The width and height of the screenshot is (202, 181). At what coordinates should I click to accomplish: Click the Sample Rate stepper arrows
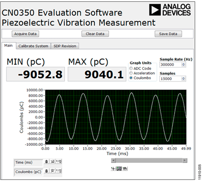[x=183, y=65]
